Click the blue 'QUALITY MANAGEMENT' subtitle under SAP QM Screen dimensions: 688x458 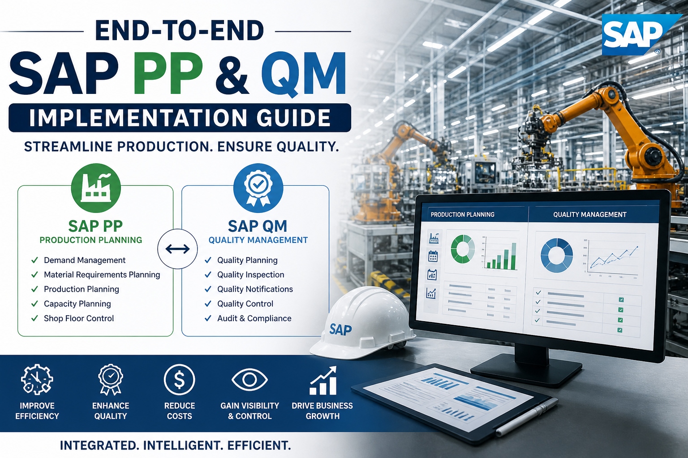click(258, 240)
